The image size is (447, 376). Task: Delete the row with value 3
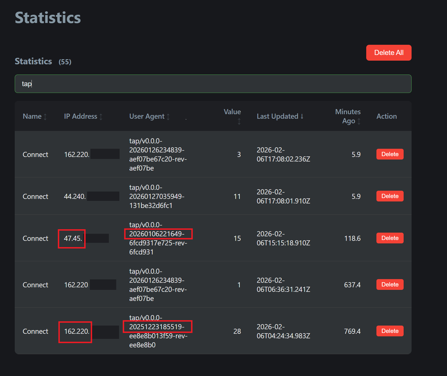coord(389,154)
